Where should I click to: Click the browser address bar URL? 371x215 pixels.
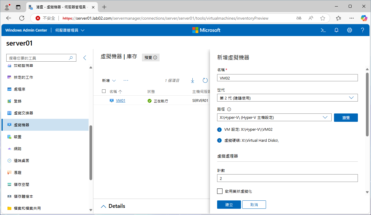(166, 18)
